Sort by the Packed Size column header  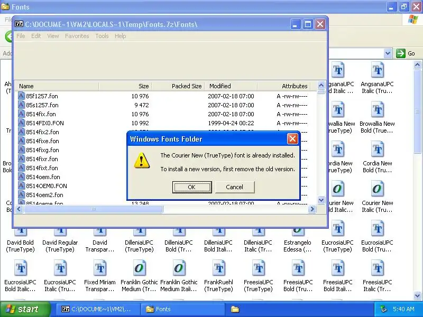(178, 86)
